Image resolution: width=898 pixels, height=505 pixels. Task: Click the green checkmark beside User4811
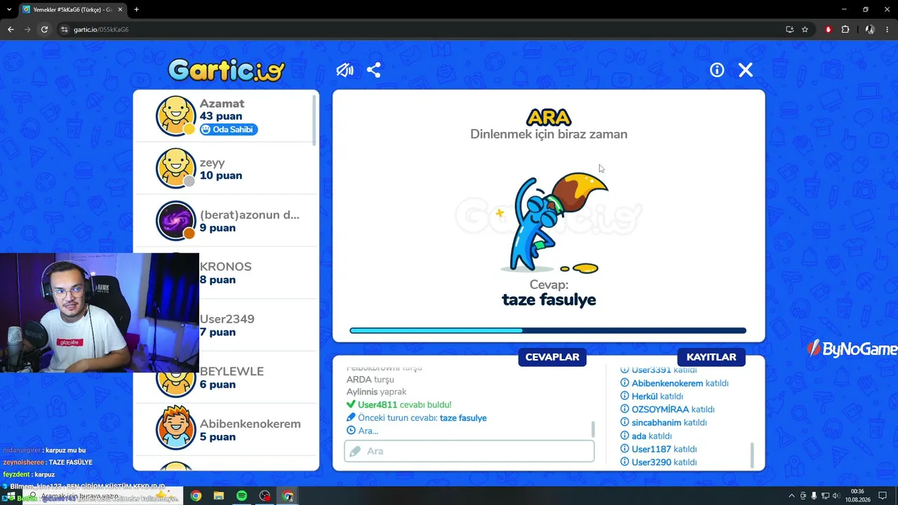[x=351, y=405]
